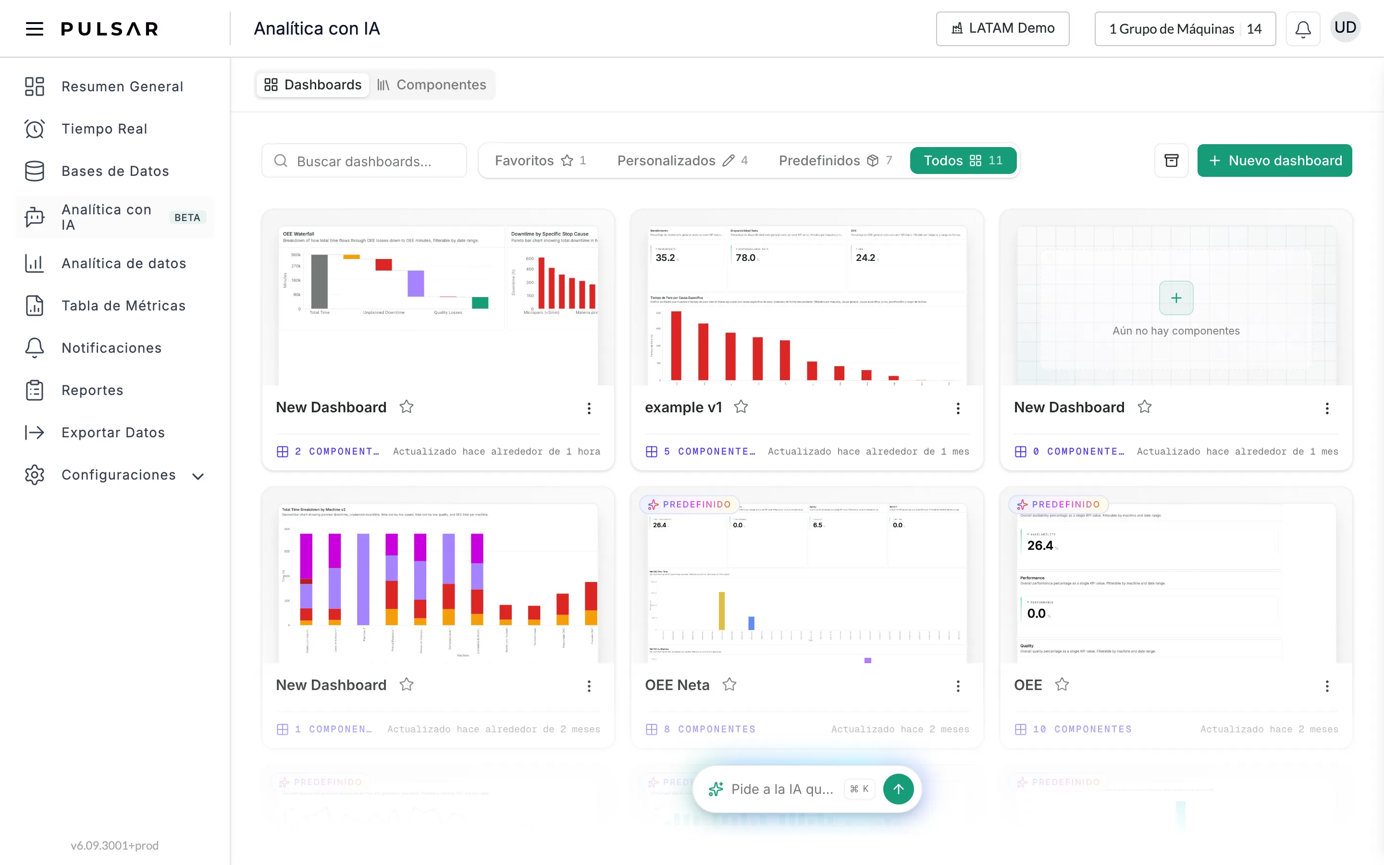Open Tabla de Métricas in sidebar
Screen dimensions: 1384x865
coord(115,306)
